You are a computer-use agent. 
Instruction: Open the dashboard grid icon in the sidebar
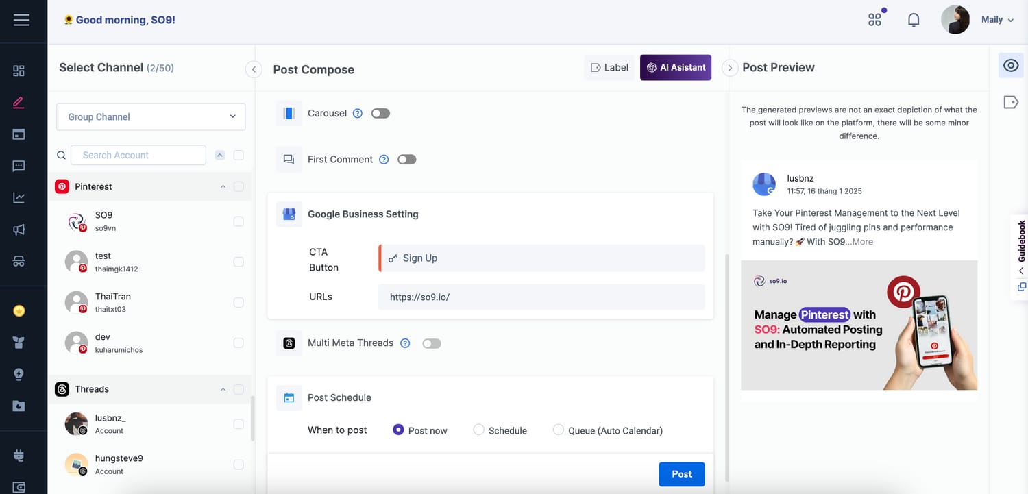(x=19, y=71)
